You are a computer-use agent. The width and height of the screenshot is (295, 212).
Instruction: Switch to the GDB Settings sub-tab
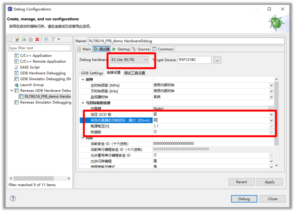pyautogui.click(x=92, y=73)
